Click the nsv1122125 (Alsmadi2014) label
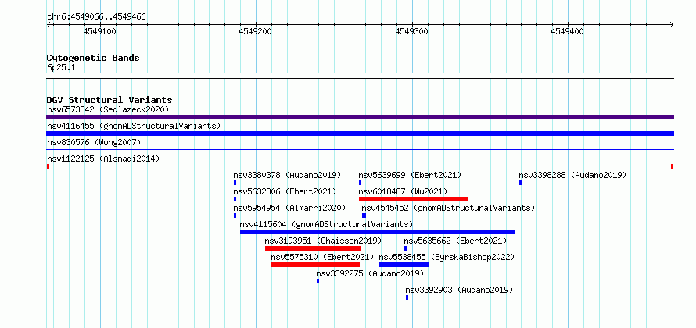This screenshot has height=328, width=696. 103,159
